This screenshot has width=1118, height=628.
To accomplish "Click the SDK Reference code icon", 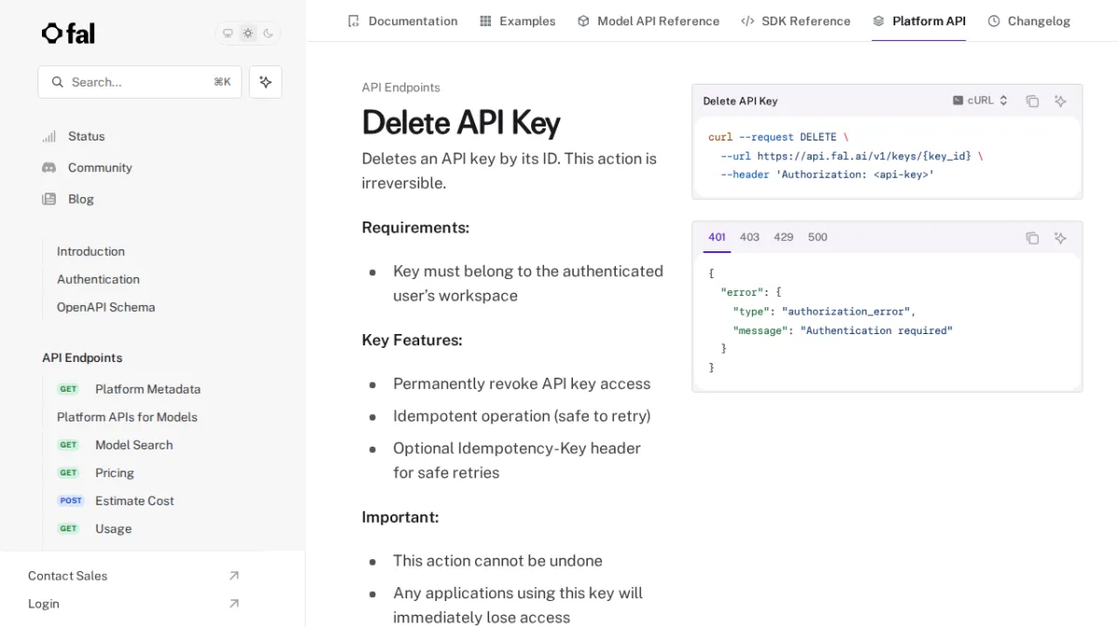I will (x=747, y=20).
